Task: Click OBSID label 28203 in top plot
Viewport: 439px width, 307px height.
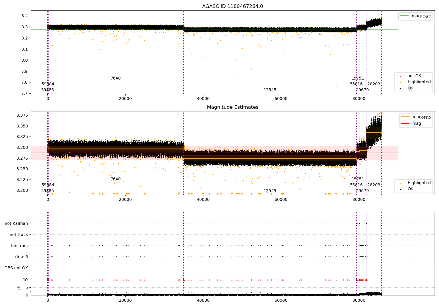Action: pyautogui.click(x=374, y=84)
